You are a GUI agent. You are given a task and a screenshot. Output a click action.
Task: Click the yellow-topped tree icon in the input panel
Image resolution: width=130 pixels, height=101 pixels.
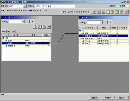click(x=40, y=27)
